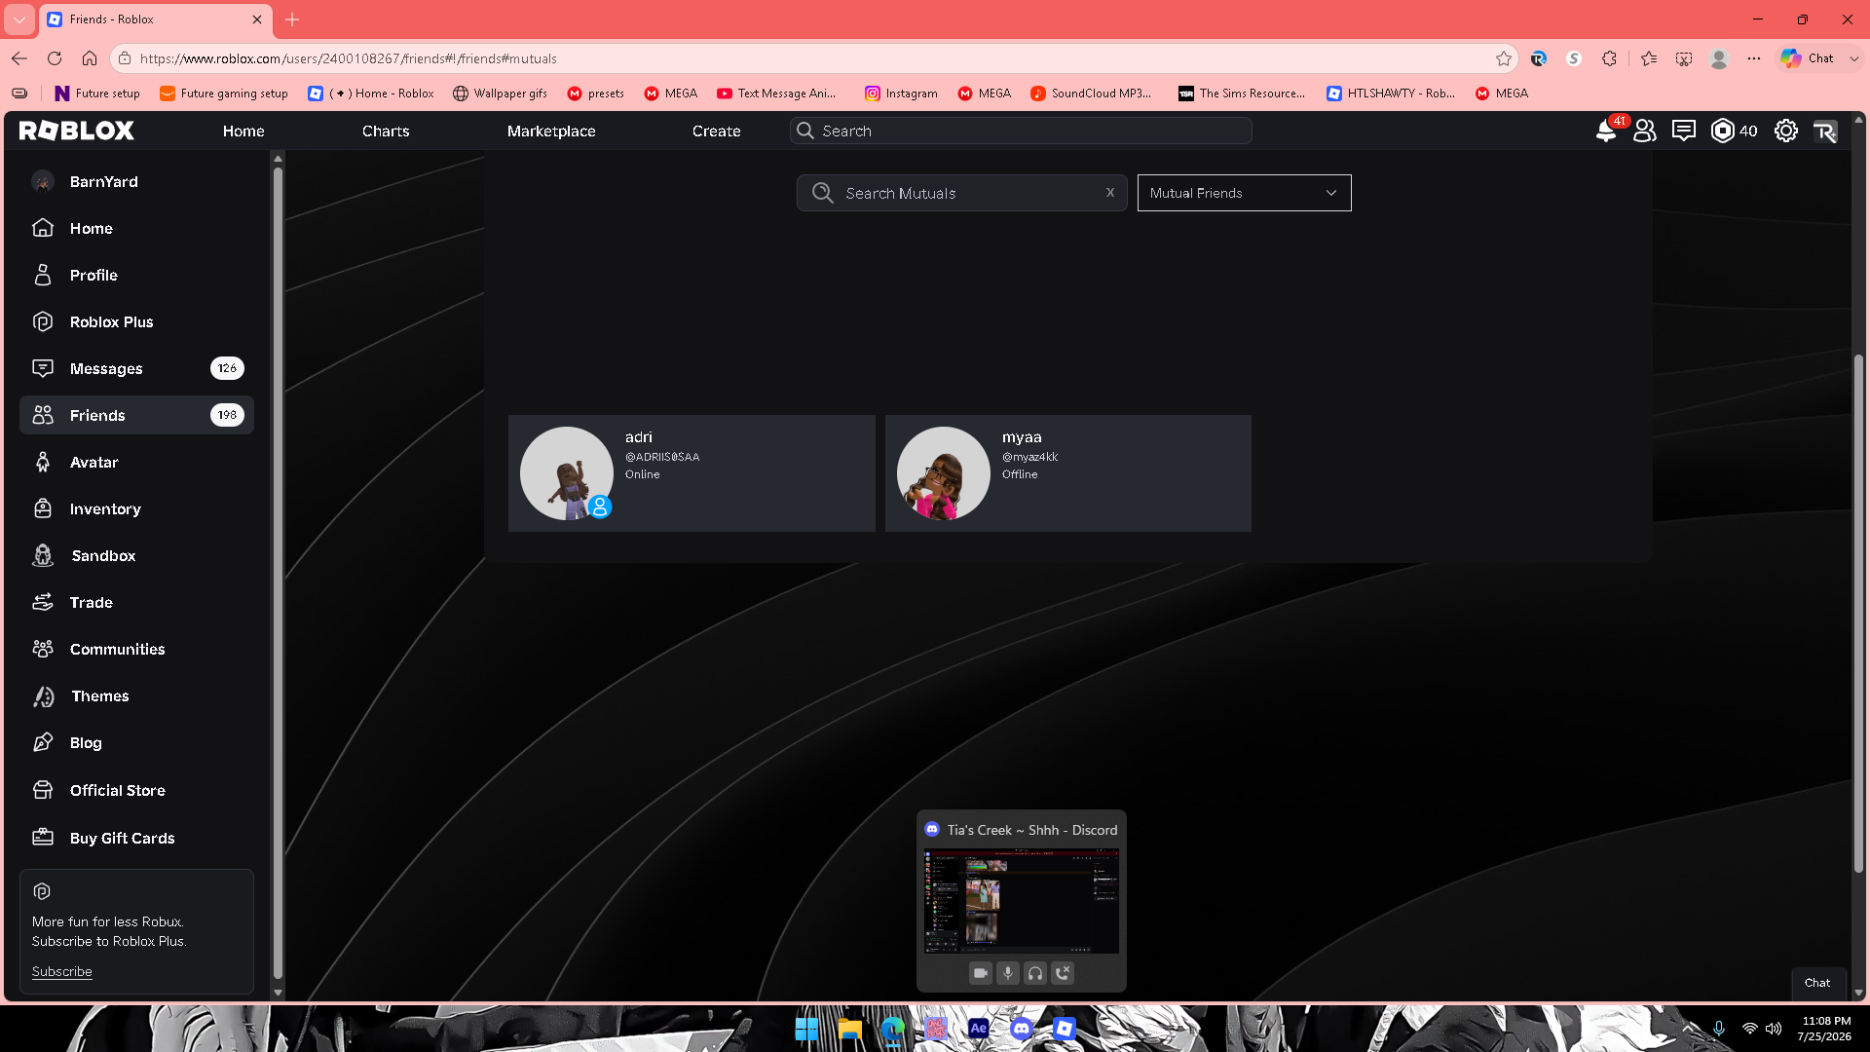Image resolution: width=1870 pixels, height=1052 pixels.
Task: Open Communities in the sidebar
Action: point(136,649)
